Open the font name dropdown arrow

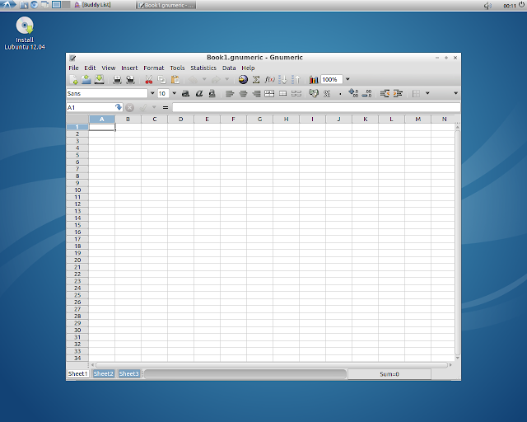152,93
